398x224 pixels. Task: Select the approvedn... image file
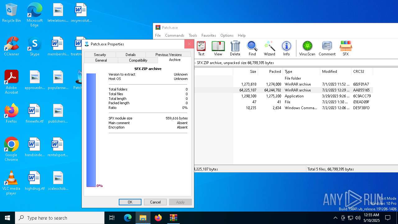point(35,80)
